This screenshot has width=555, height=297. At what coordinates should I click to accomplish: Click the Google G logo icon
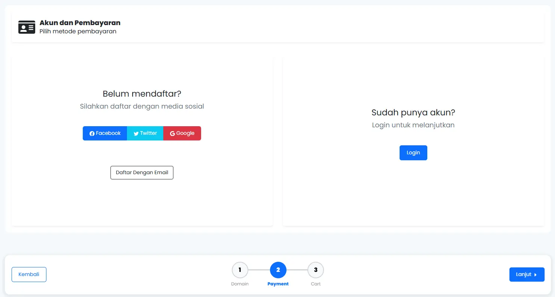click(173, 134)
